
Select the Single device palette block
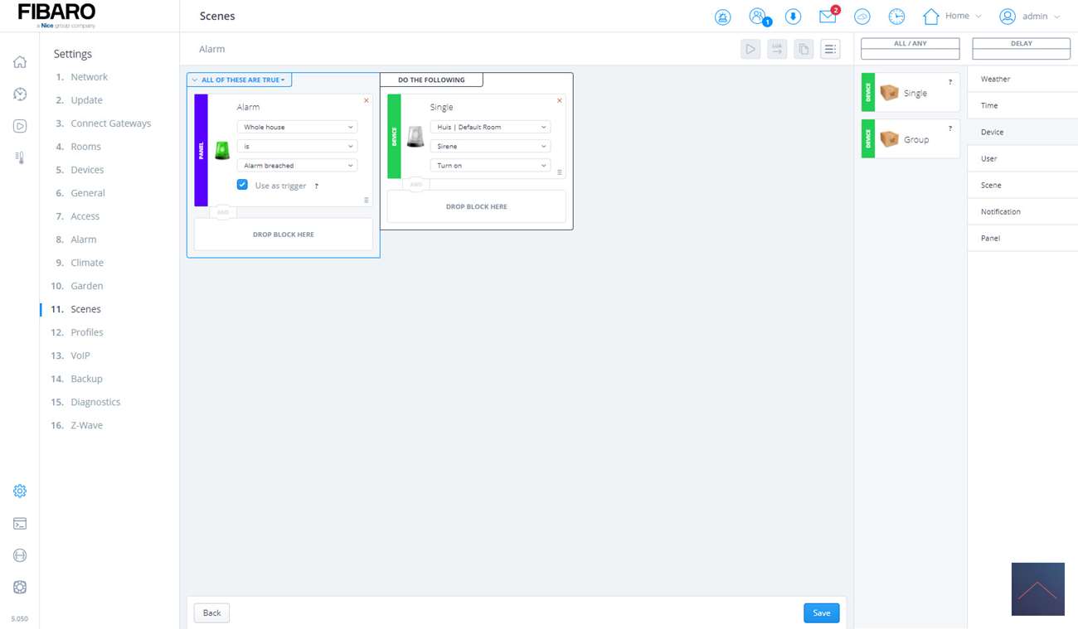point(910,93)
